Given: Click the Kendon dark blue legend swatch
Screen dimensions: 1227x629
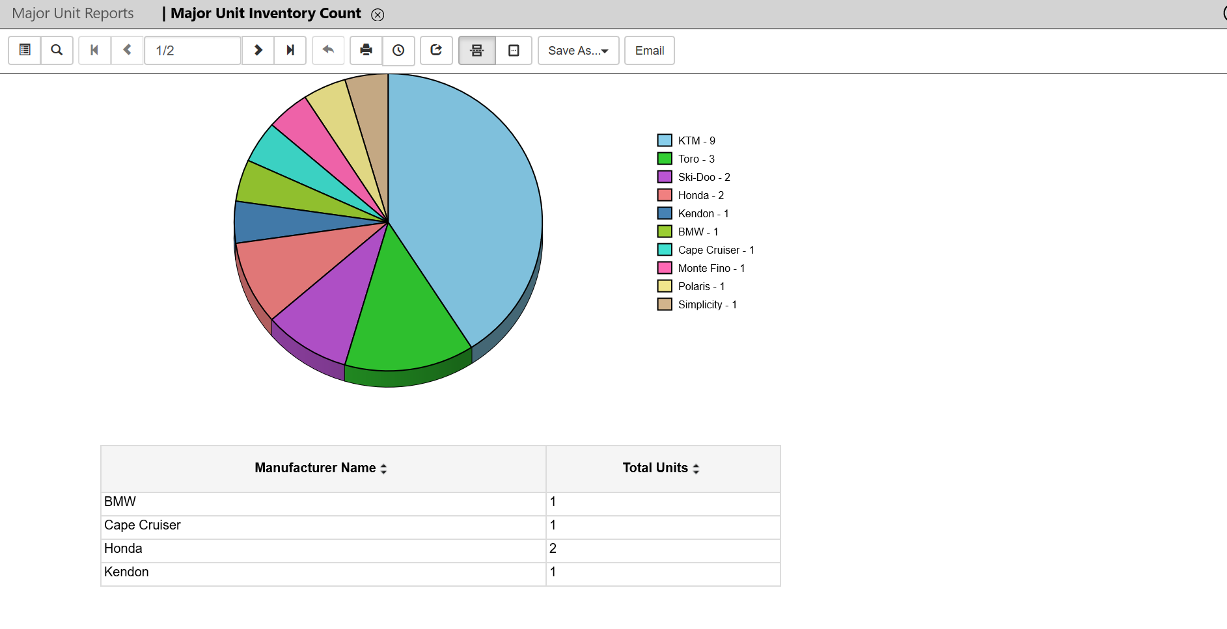Looking at the screenshot, I should point(665,213).
